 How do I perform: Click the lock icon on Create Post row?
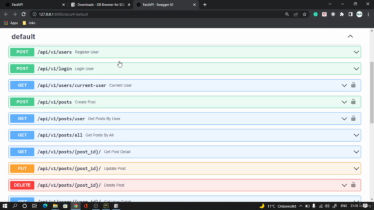pos(353,101)
